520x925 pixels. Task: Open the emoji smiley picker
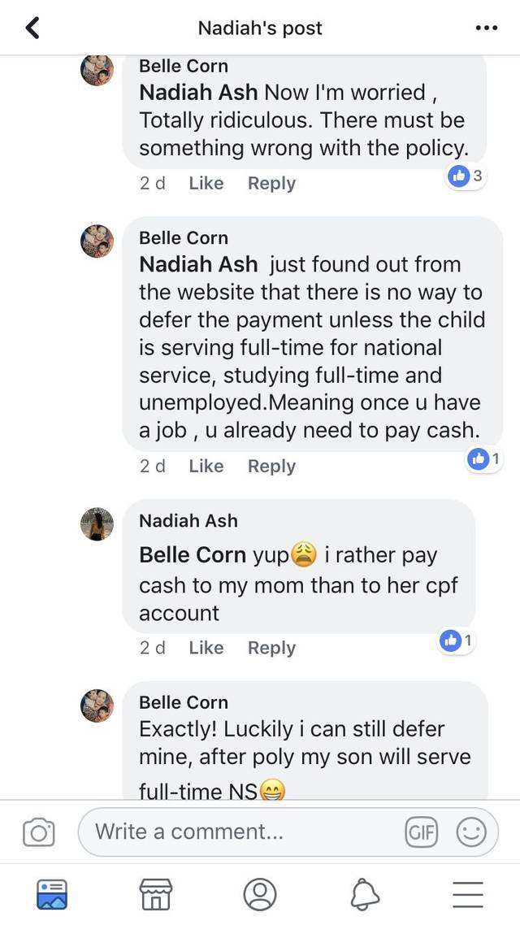click(471, 832)
